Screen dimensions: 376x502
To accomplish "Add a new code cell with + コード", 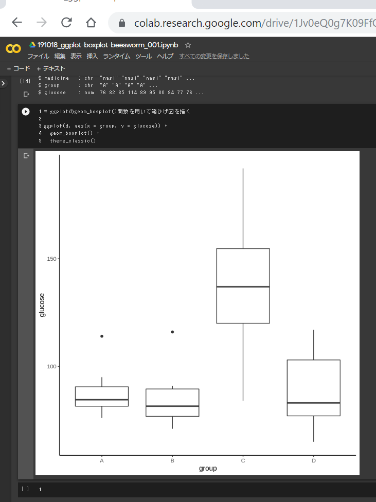I will 19,68.
